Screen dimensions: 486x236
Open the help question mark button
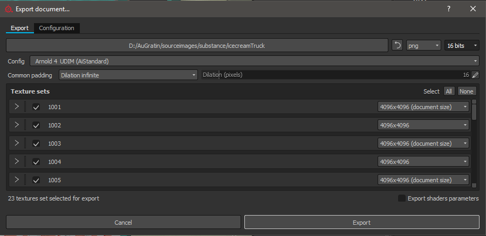(x=448, y=9)
